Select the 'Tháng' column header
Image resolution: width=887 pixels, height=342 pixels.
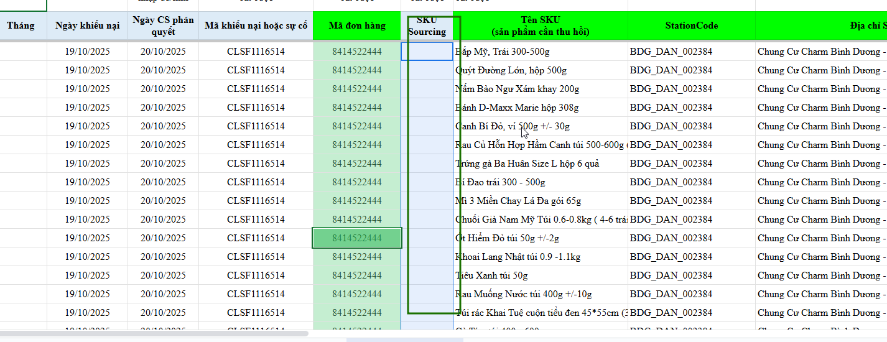(21, 25)
